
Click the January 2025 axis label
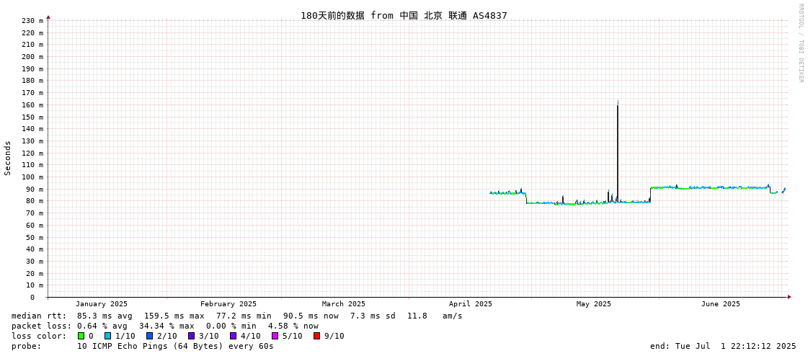click(102, 304)
